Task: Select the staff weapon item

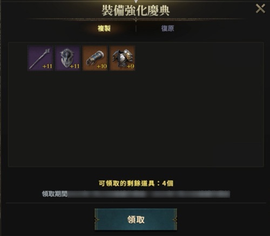Action: (x=40, y=58)
